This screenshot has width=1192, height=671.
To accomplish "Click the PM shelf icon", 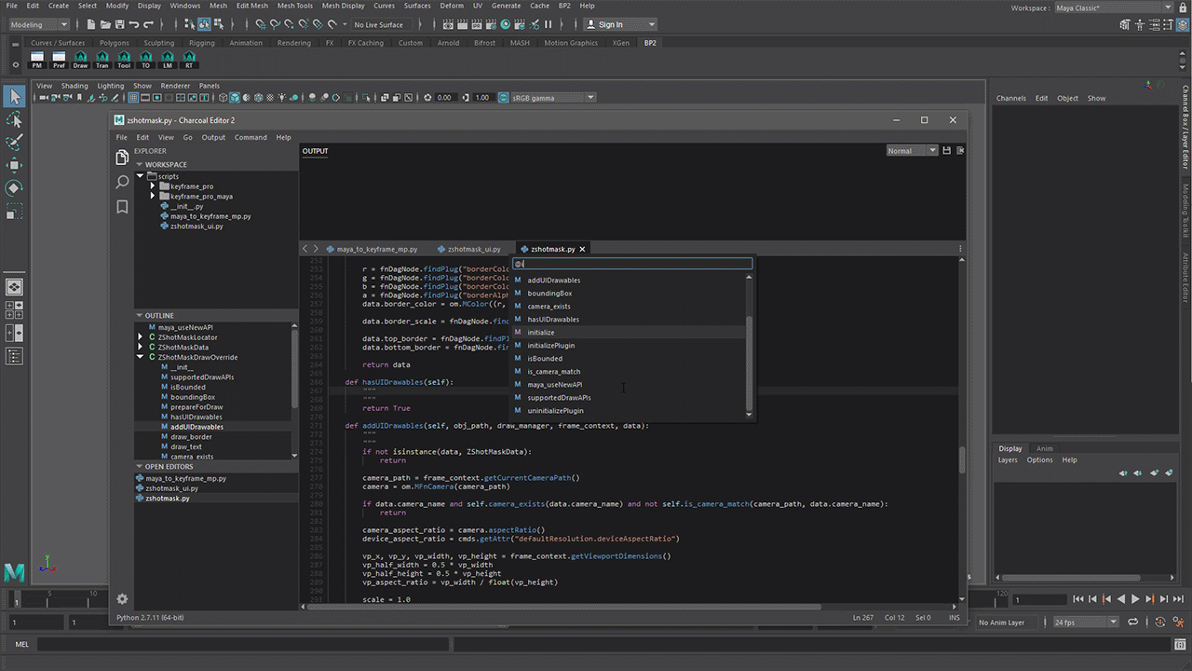I will [x=37, y=61].
